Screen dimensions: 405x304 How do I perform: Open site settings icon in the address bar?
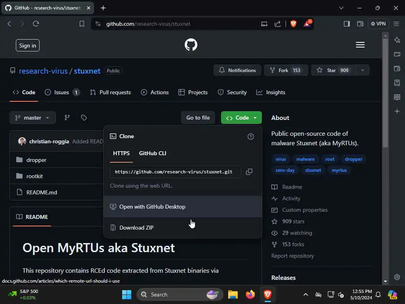[x=98, y=24]
